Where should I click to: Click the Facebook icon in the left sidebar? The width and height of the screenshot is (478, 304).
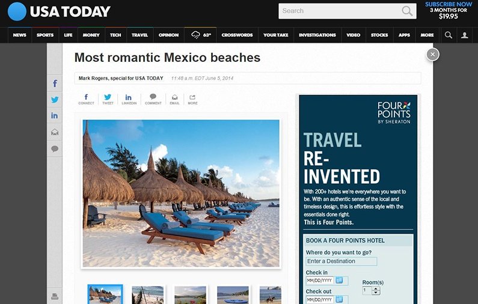(x=55, y=84)
